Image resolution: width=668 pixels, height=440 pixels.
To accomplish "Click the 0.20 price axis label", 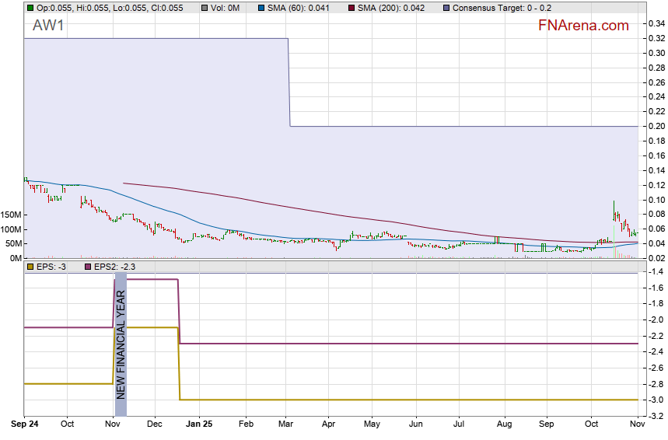I will pos(657,126).
